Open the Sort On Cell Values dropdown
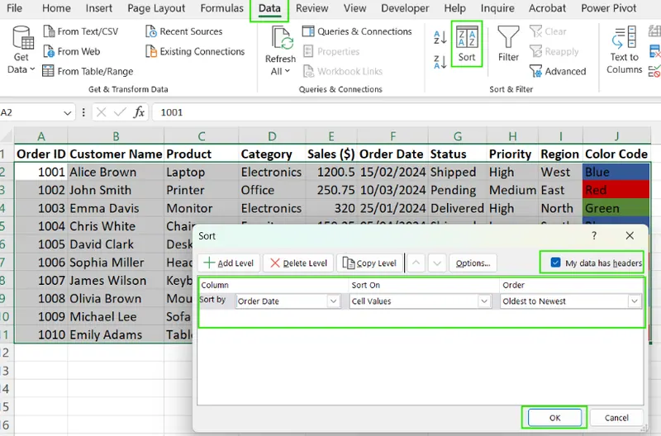 click(x=484, y=301)
